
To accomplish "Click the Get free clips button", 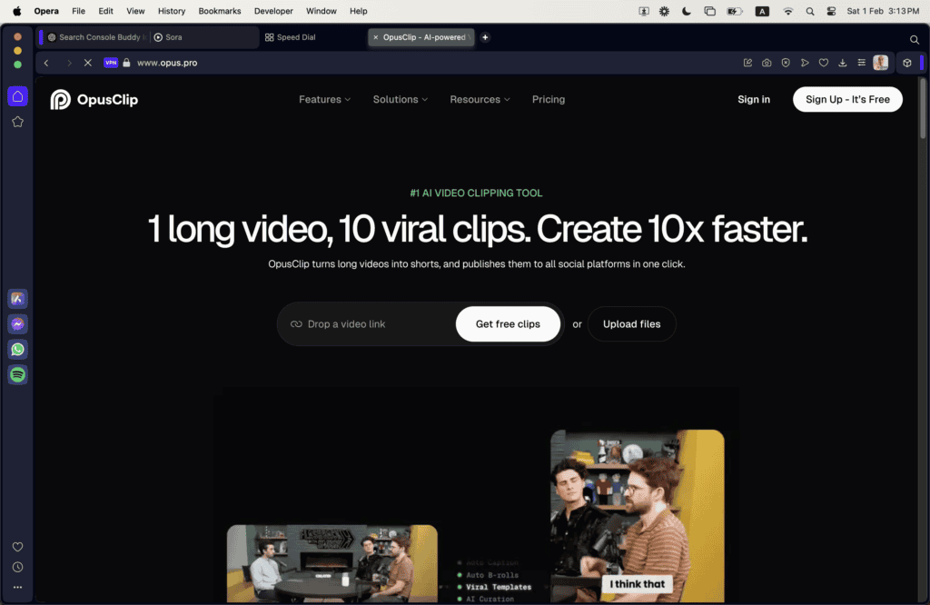I will click(508, 324).
